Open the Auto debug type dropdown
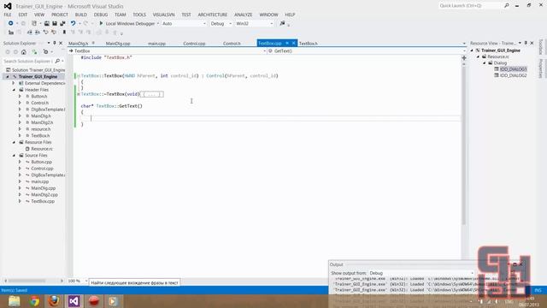 click(x=204, y=23)
